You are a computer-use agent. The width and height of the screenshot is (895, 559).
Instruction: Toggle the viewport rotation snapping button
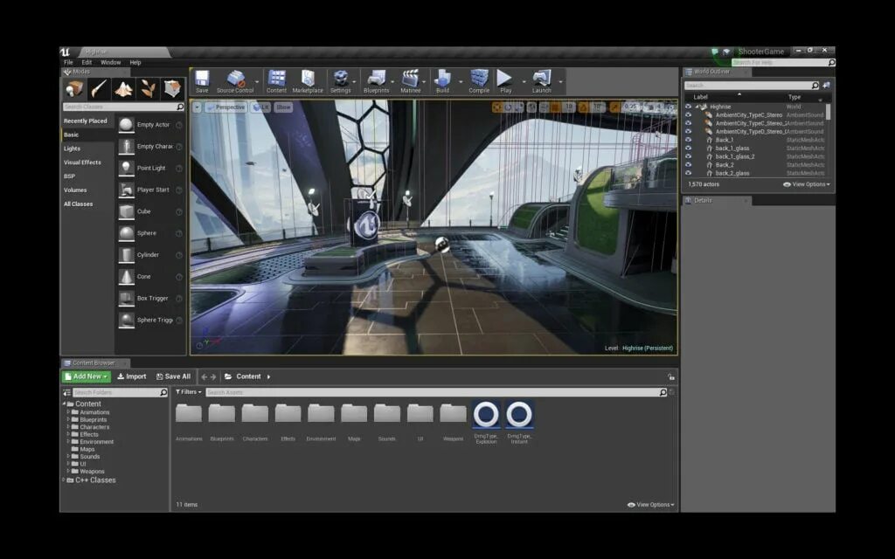583,107
